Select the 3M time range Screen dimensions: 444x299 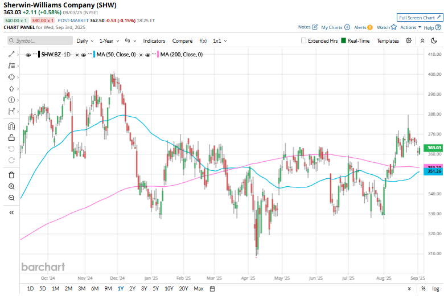pyautogui.click(x=81, y=289)
